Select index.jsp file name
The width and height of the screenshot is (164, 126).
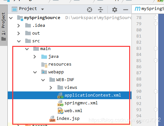pyautogui.click(x=68, y=119)
